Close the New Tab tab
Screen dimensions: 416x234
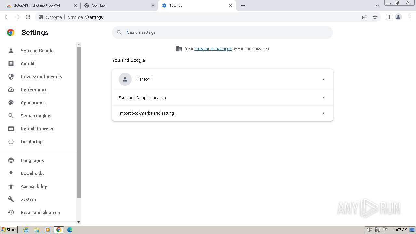tap(153, 6)
